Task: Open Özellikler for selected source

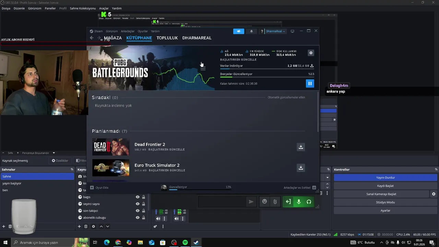Action: (60, 161)
